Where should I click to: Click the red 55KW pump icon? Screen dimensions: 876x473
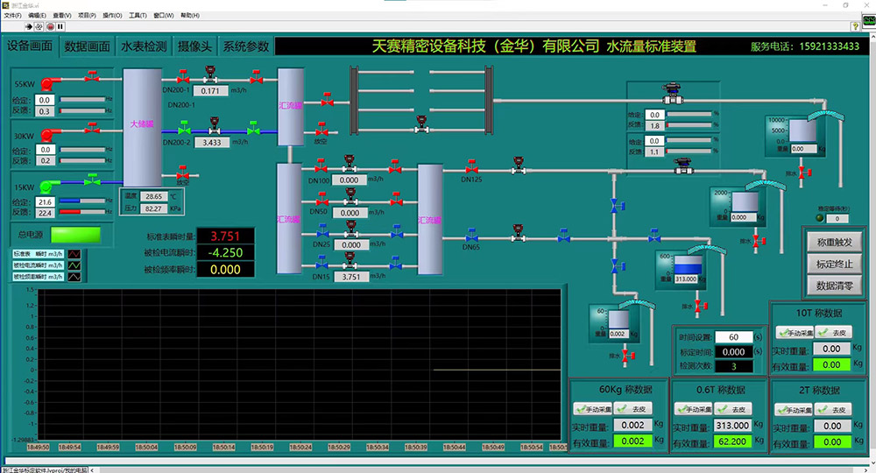pos(46,81)
